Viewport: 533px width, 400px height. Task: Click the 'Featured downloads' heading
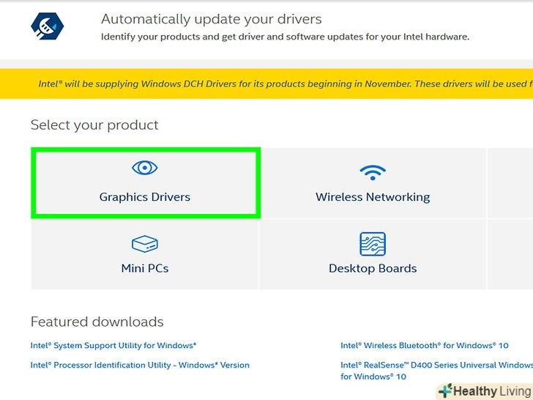coord(97,322)
